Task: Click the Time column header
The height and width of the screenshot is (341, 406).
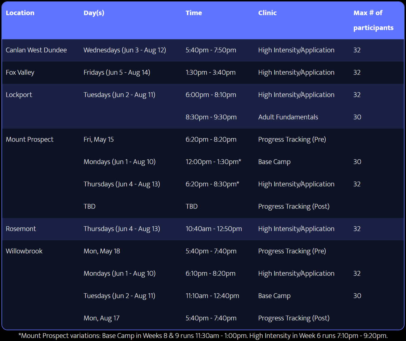Action: [193, 13]
